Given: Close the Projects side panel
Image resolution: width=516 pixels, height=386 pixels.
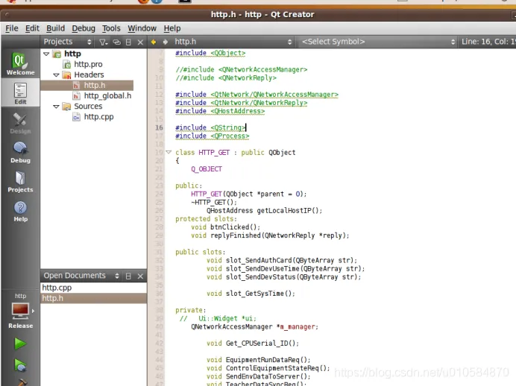Looking at the screenshot, I should 140,42.
